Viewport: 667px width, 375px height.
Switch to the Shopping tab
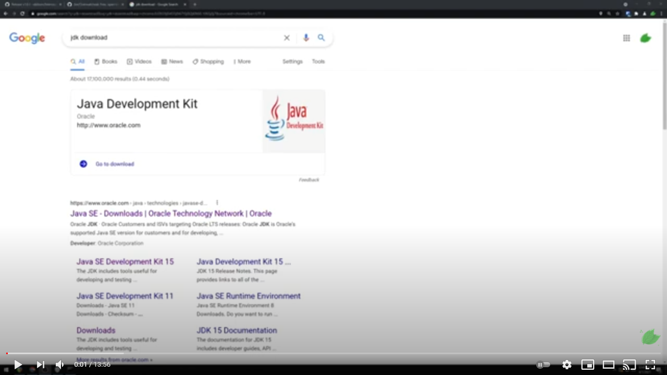[208, 61]
